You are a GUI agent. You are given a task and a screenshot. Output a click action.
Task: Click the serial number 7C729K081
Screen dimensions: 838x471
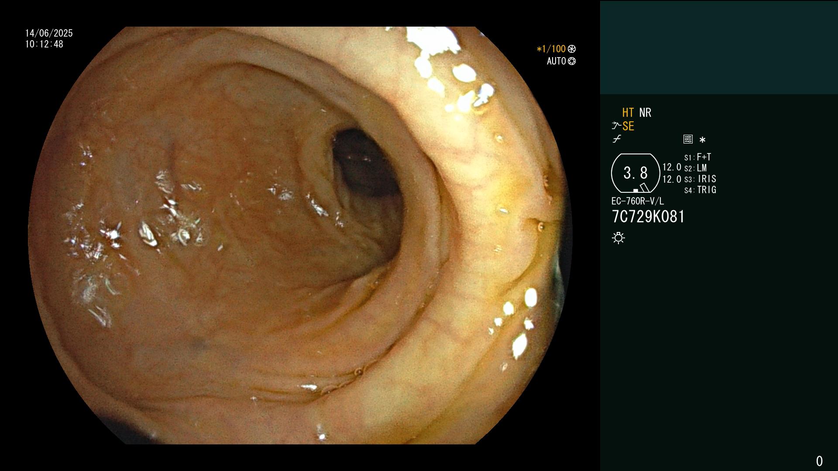(648, 217)
